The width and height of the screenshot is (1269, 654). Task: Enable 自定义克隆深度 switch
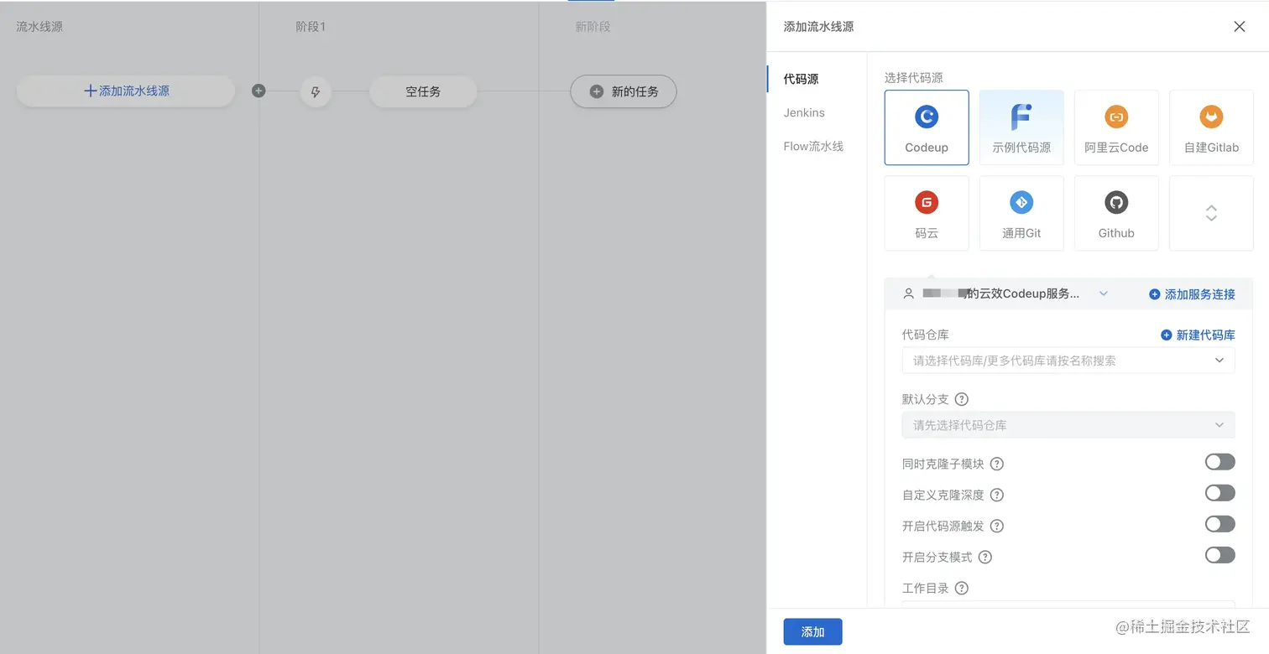pos(1219,493)
